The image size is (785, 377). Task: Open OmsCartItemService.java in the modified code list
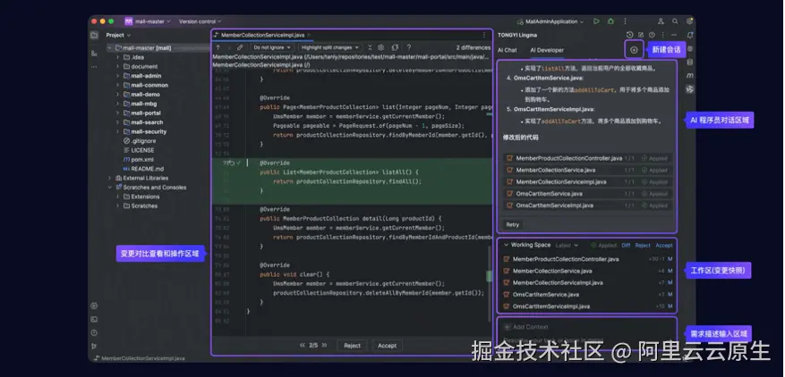click(x=588, y=194)
